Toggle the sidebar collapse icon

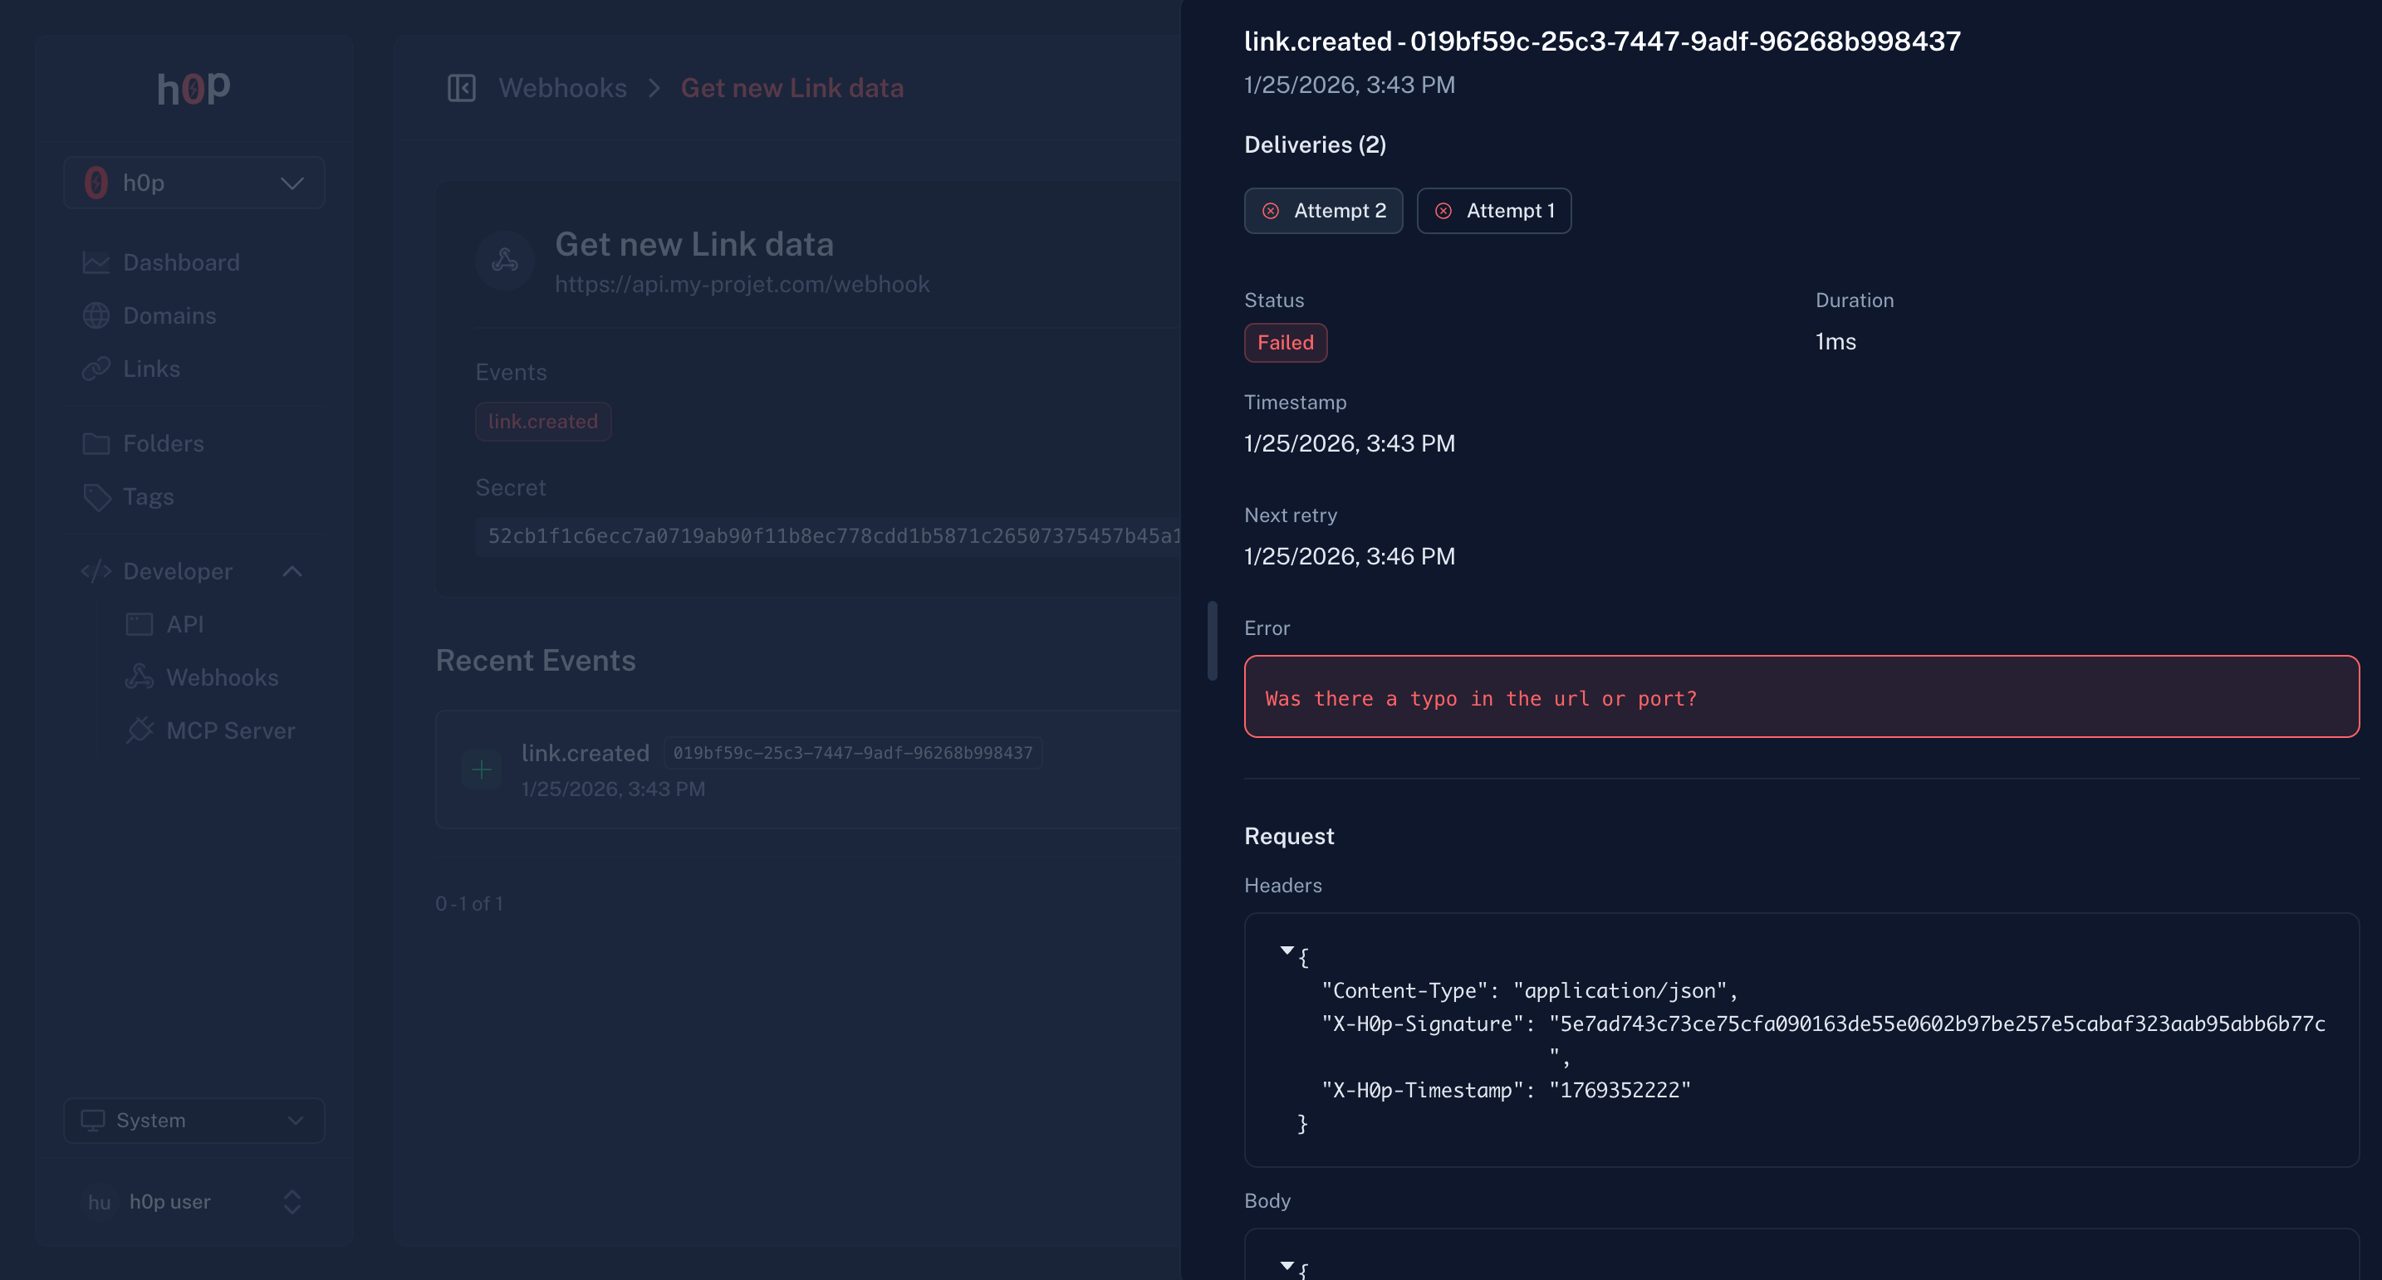460,88
